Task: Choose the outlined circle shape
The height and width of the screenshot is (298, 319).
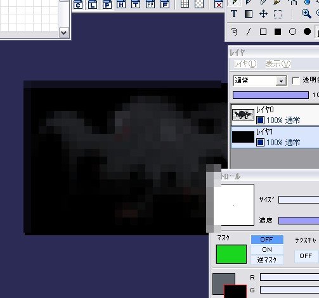Action: (x=292, y=32)
